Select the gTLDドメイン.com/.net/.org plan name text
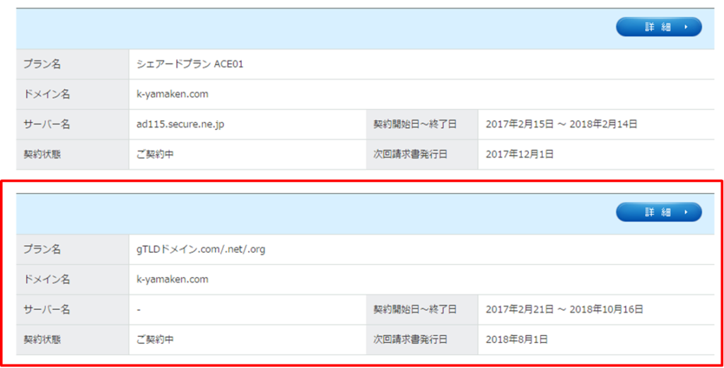Viewport: 724px width, 368px height. [x=201, y=249]
